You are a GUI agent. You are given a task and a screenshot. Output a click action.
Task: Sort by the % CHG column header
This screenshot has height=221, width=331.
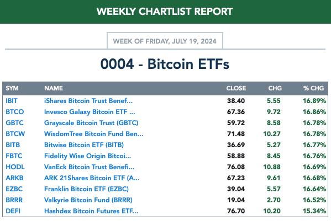pyautogui.click(x=313, y=88)
